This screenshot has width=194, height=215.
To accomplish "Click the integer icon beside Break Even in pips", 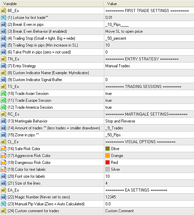I will pos(3,25).
